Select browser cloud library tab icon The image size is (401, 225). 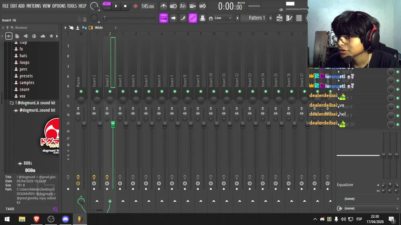(x=43, y=36)
